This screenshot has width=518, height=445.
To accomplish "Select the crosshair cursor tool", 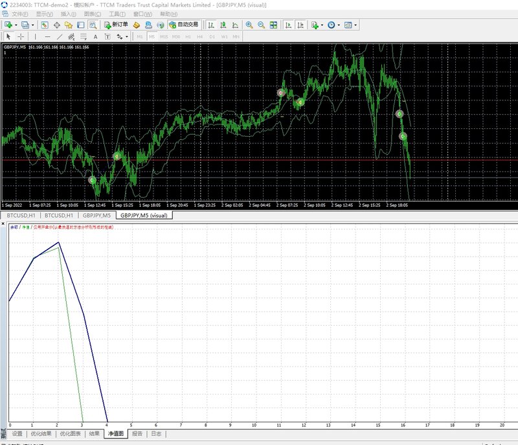I will (21, 37).
